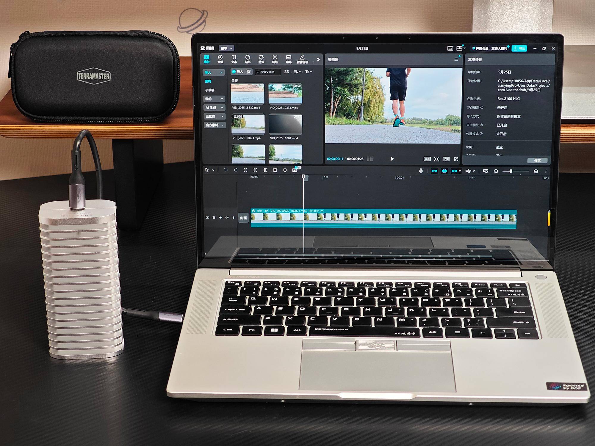Click the marker shield icon in toolbar

point(285,170)
